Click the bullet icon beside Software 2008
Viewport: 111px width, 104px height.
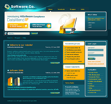pos(8,70)
